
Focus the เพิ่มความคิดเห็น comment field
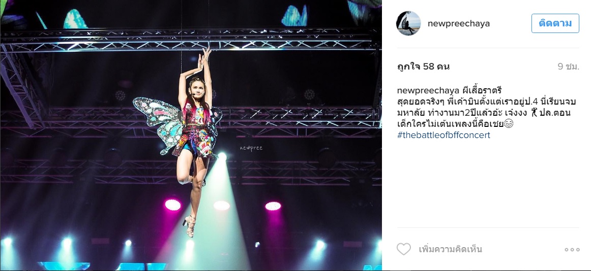point(451,249)
